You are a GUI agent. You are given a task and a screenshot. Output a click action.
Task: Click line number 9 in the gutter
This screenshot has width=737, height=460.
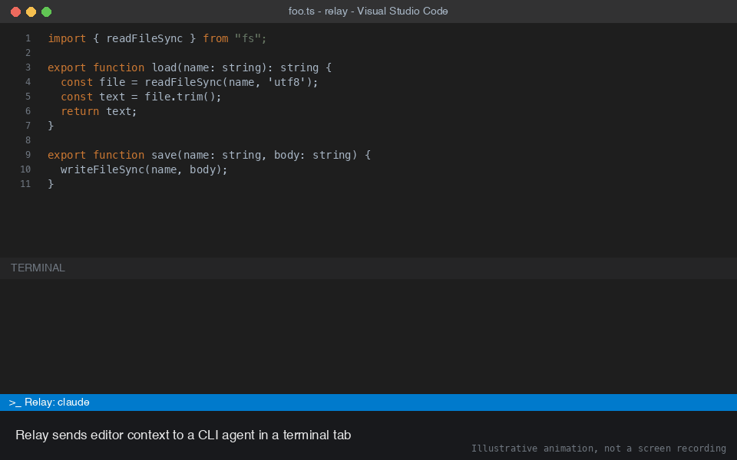pyautogui.click(x=28, y=155)
